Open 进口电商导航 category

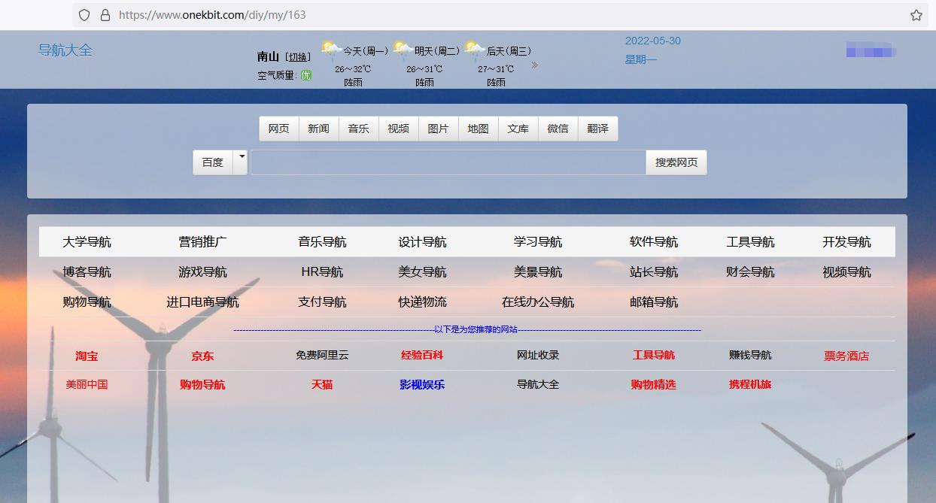[x=203, y=302]
